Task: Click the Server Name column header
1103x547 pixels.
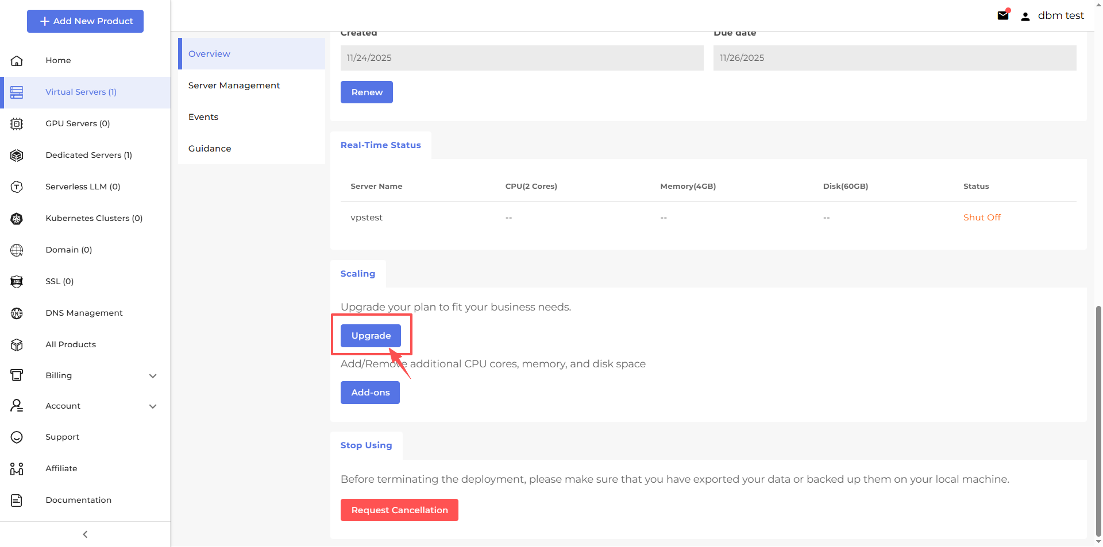Action: (x=376, y=187)
